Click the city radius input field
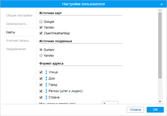This screenshot has height=116, width=167. point(110,104)
